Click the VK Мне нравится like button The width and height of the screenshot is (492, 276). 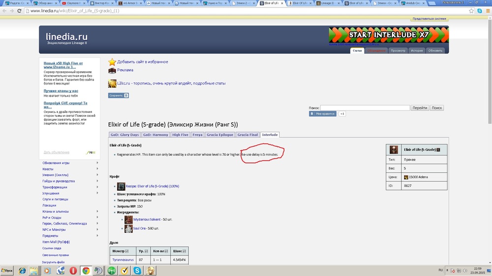pyautogui.click(x=323, y=113)
